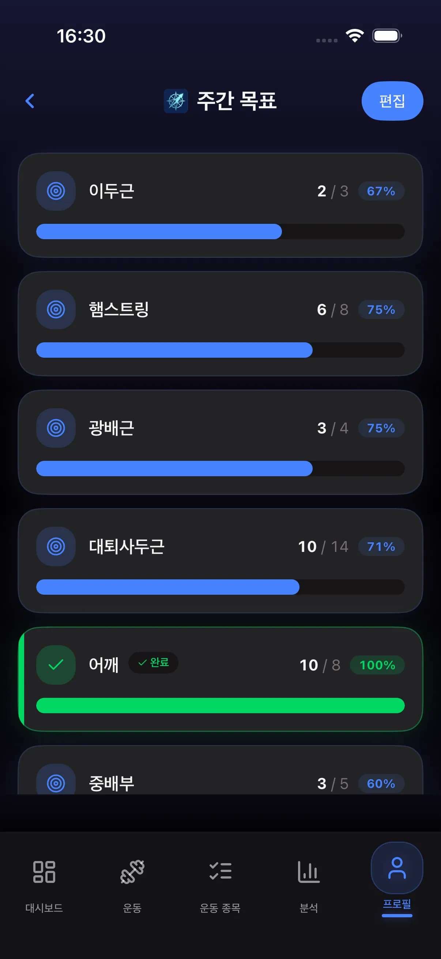Viewport: 441px width, 959px height.
Task: Tap the target icon for 햄스트링
Action: (x=56, y=309)
